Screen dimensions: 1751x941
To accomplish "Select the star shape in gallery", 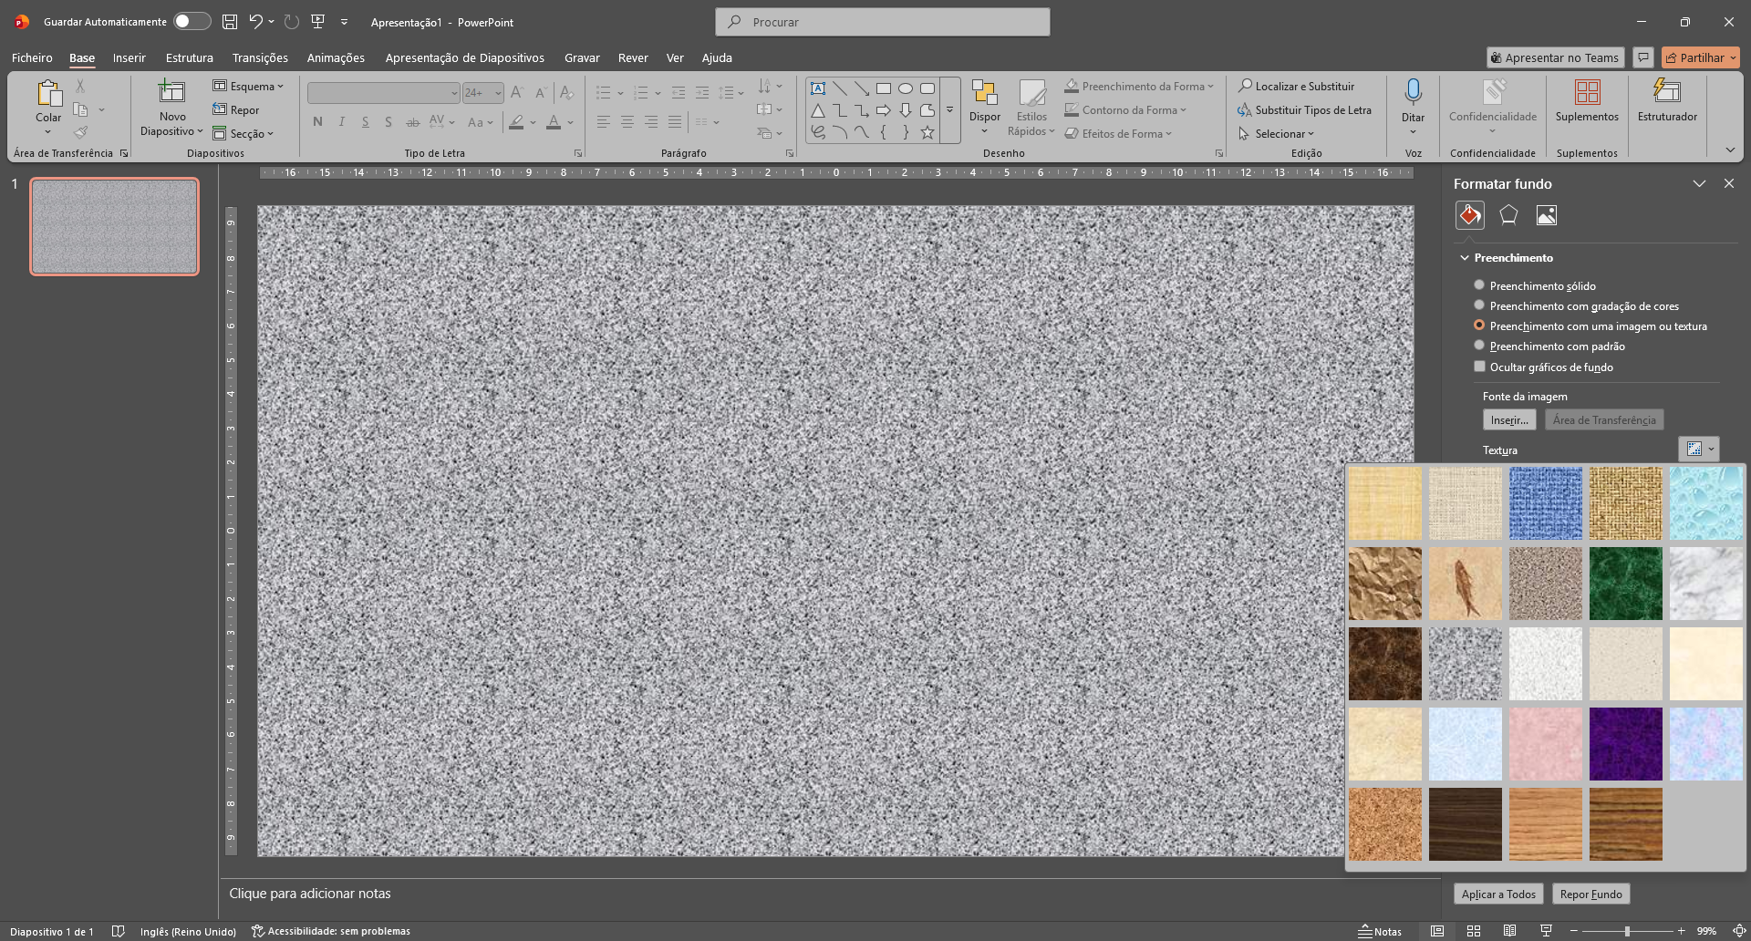I will pyautogui.click(x=927, y=132).
